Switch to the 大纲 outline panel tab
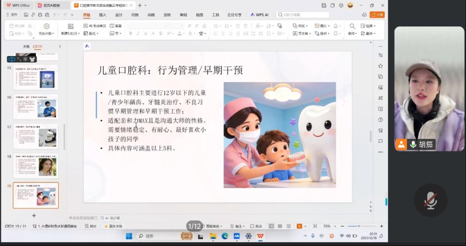Viewport: 466px width, 246px height. tap(26, 46)
